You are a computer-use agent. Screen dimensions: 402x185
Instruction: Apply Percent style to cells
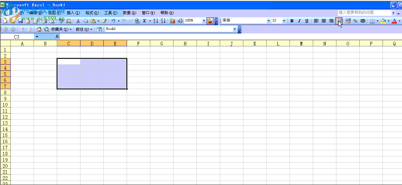point(355,21)
